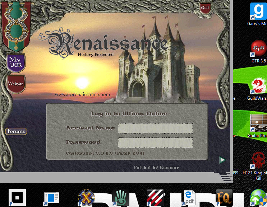Open the red and white striped icon shortcut
This screenshot has width=267, height=207.
pos(155,198)
